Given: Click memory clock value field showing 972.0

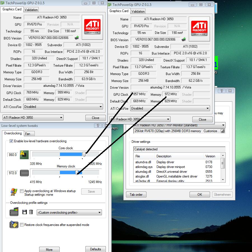Looking at the screenshot, I should (x=13, y=173).
